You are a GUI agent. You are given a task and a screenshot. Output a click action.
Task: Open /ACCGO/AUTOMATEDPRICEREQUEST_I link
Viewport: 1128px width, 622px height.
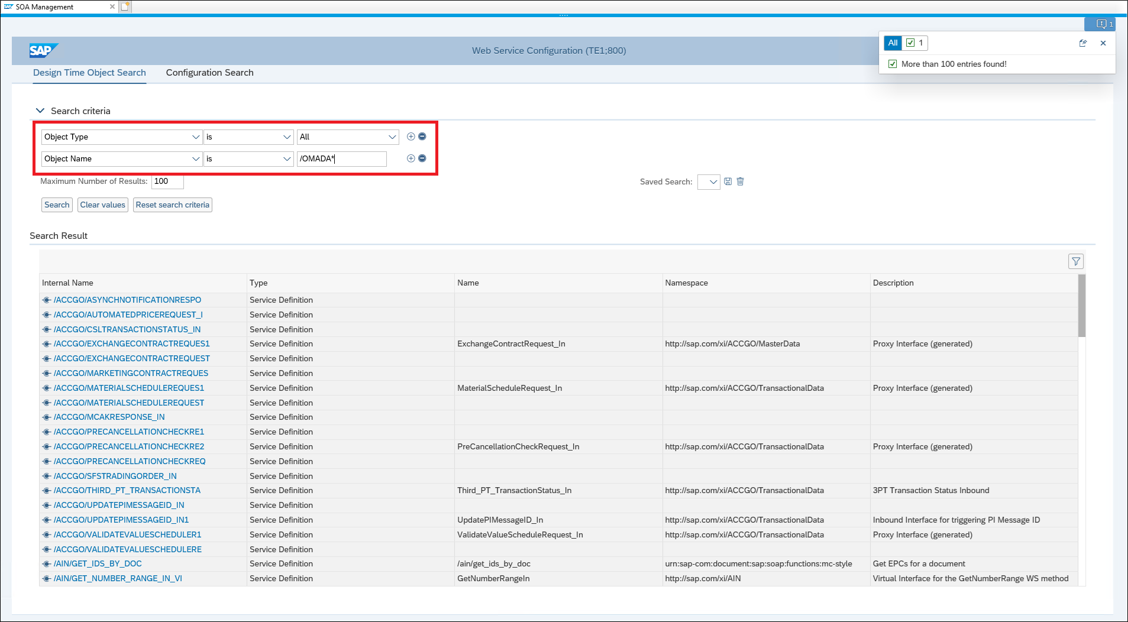point(128,315)
